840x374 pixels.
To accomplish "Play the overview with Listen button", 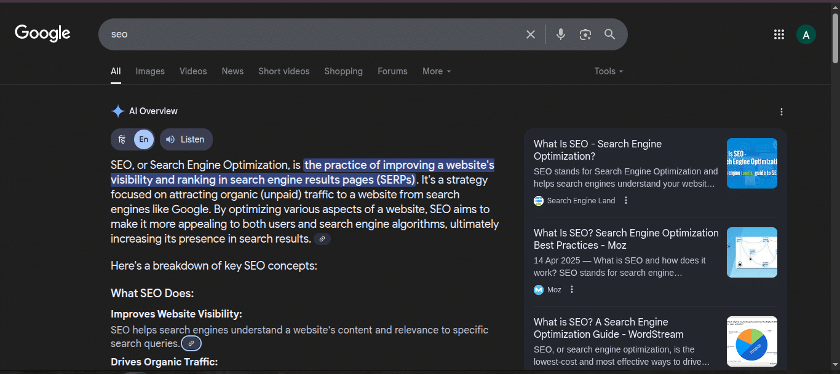I will coord(186,139).
